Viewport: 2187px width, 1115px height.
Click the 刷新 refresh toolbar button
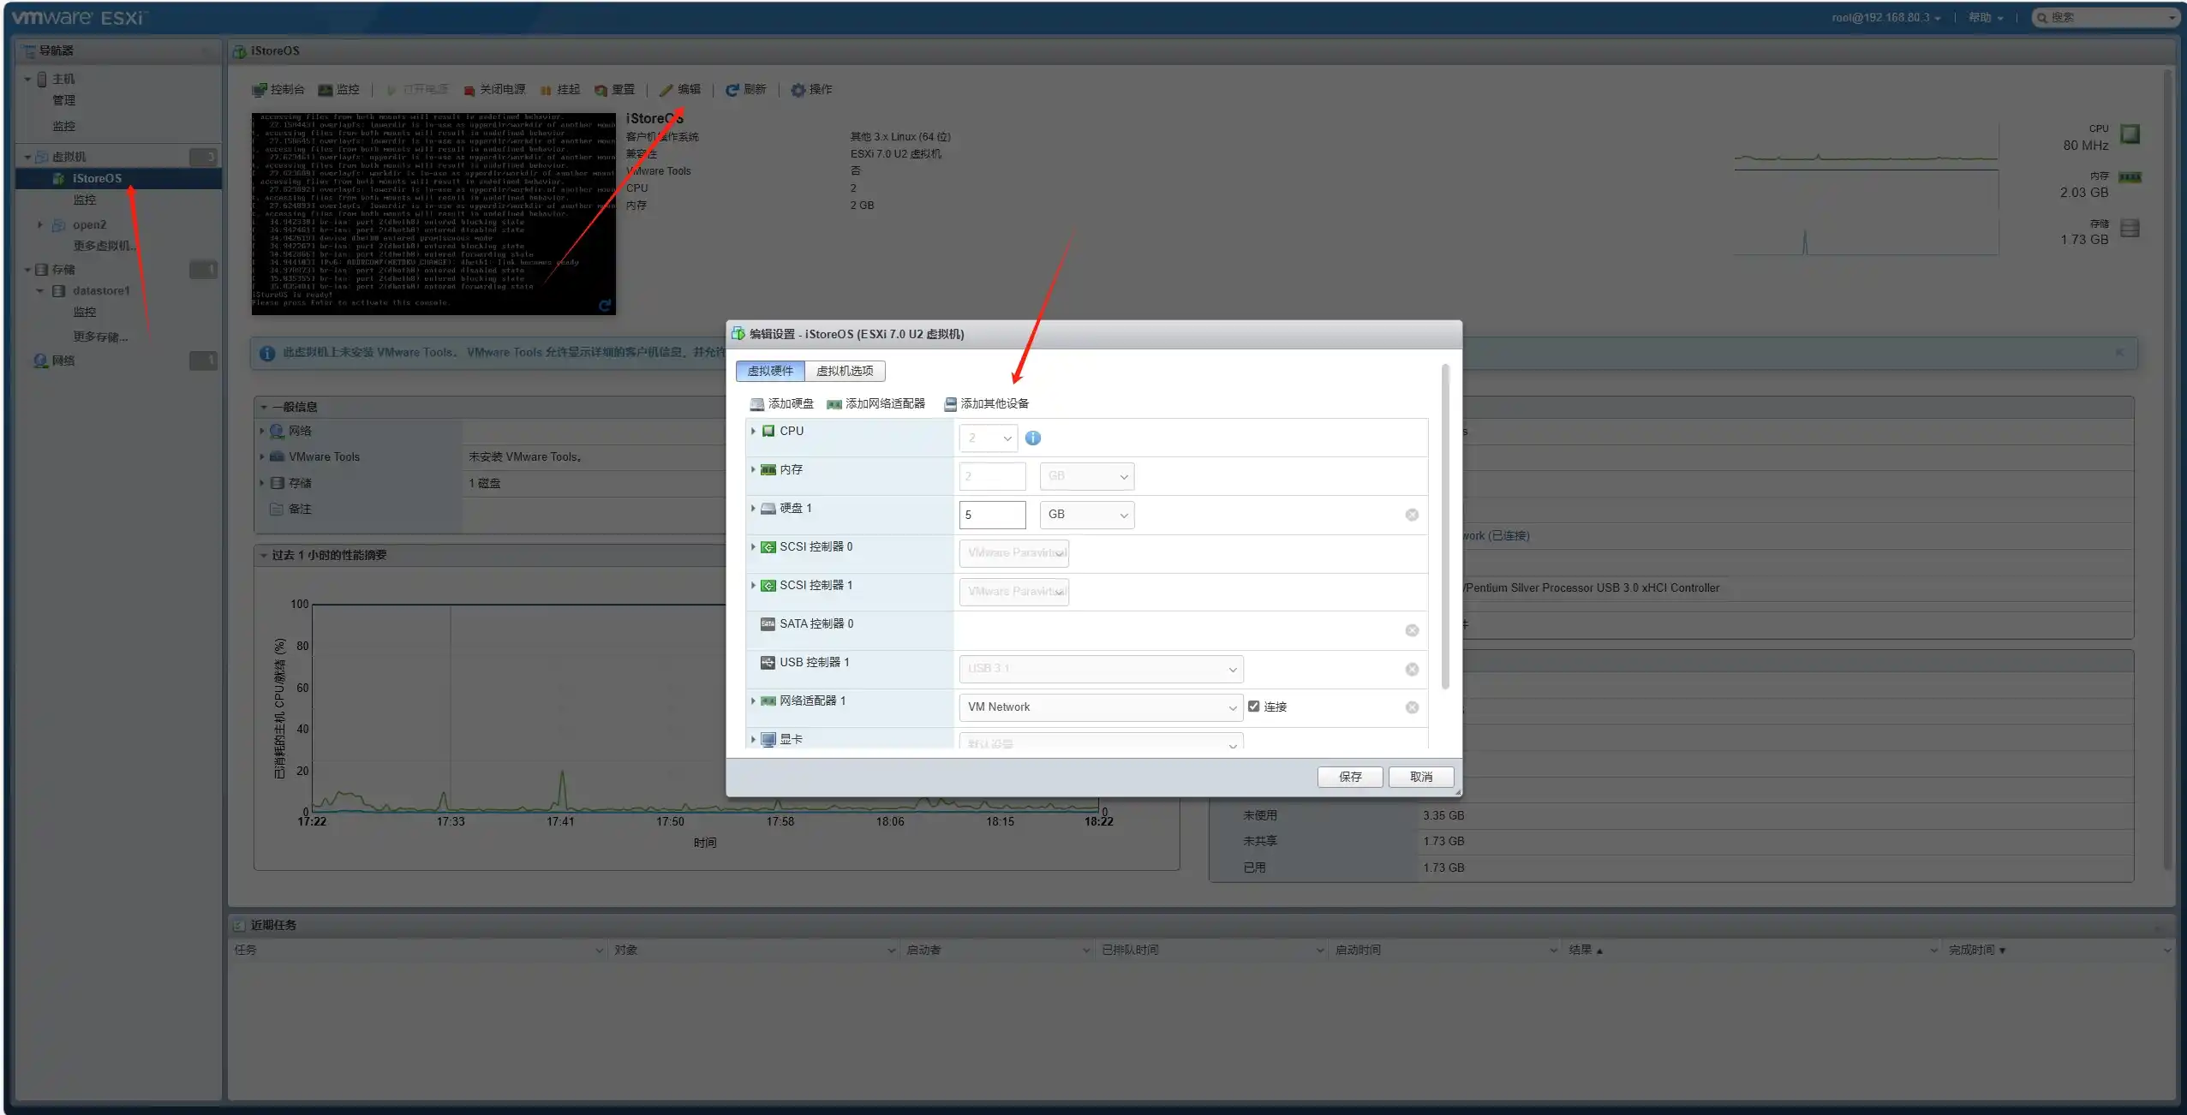pos(746,90)
